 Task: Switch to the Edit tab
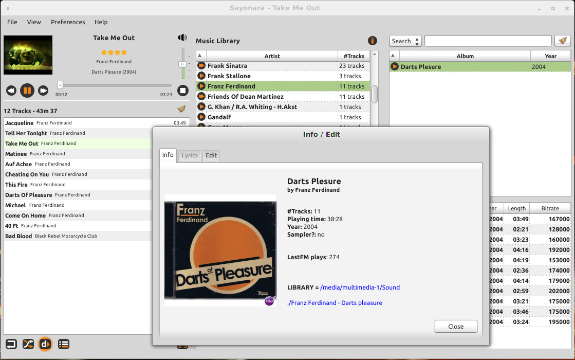click(x=211, y=155)
